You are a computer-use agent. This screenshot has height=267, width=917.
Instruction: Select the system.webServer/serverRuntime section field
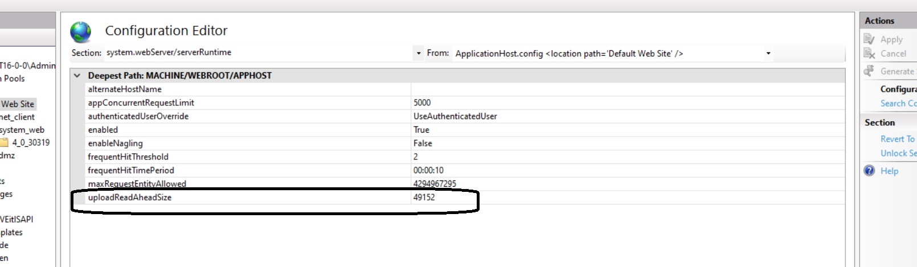(259, 52)
